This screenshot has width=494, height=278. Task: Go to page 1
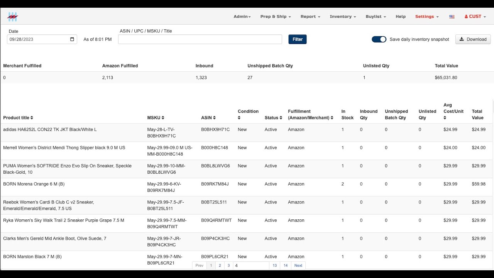[x=211, y=265]
